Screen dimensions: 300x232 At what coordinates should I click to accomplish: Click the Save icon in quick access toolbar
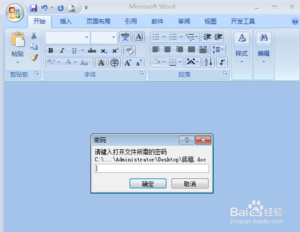click(x=33, y=8)
